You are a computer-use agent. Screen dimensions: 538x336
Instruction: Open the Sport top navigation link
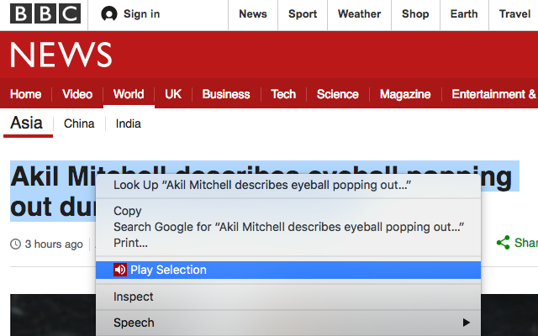pos(303,14)
